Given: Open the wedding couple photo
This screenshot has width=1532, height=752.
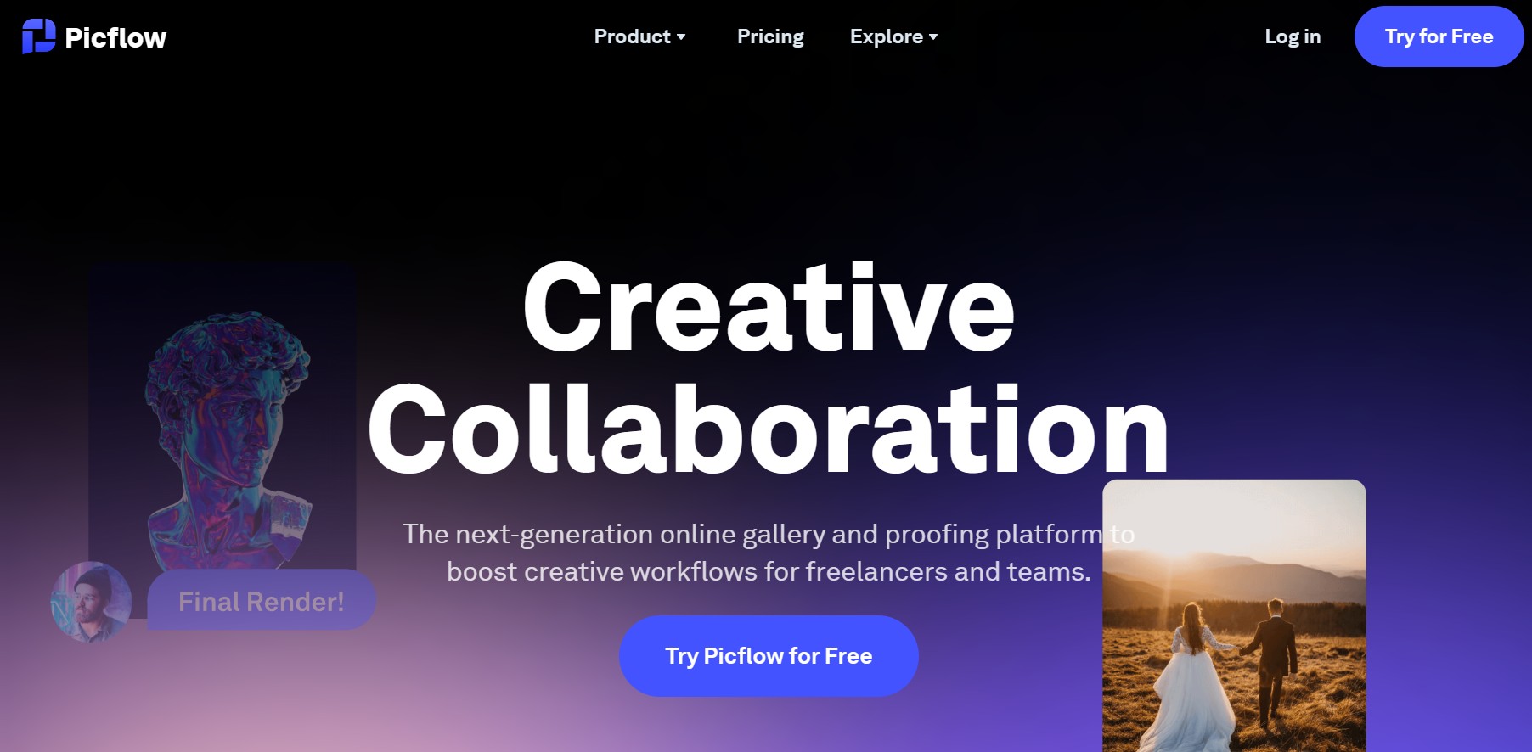Looking at the screenshot, I should 1234,615.
